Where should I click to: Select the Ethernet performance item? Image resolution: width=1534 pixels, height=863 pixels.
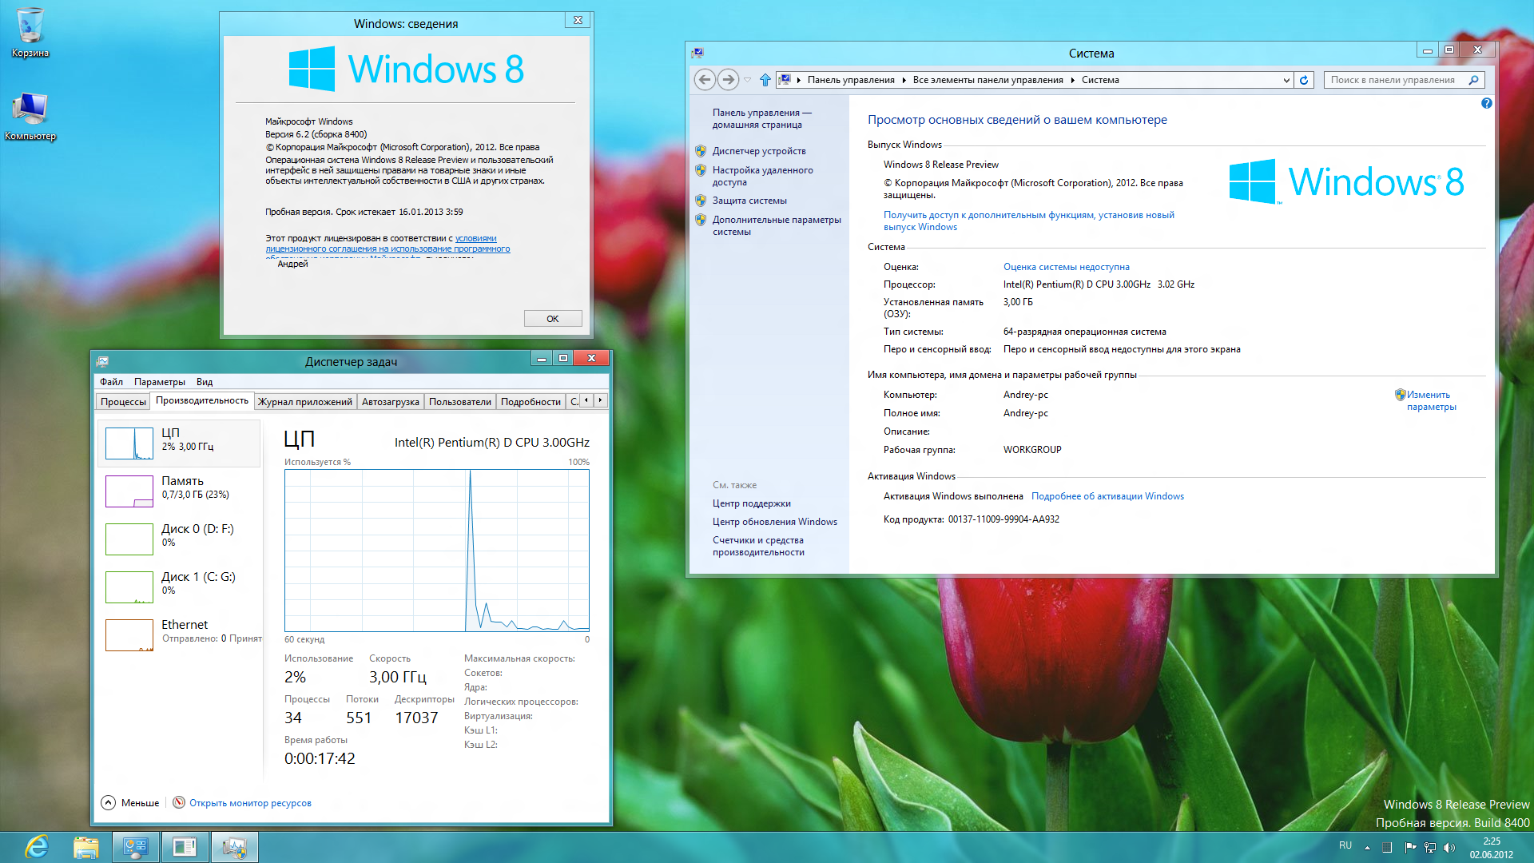click(179, 635)
